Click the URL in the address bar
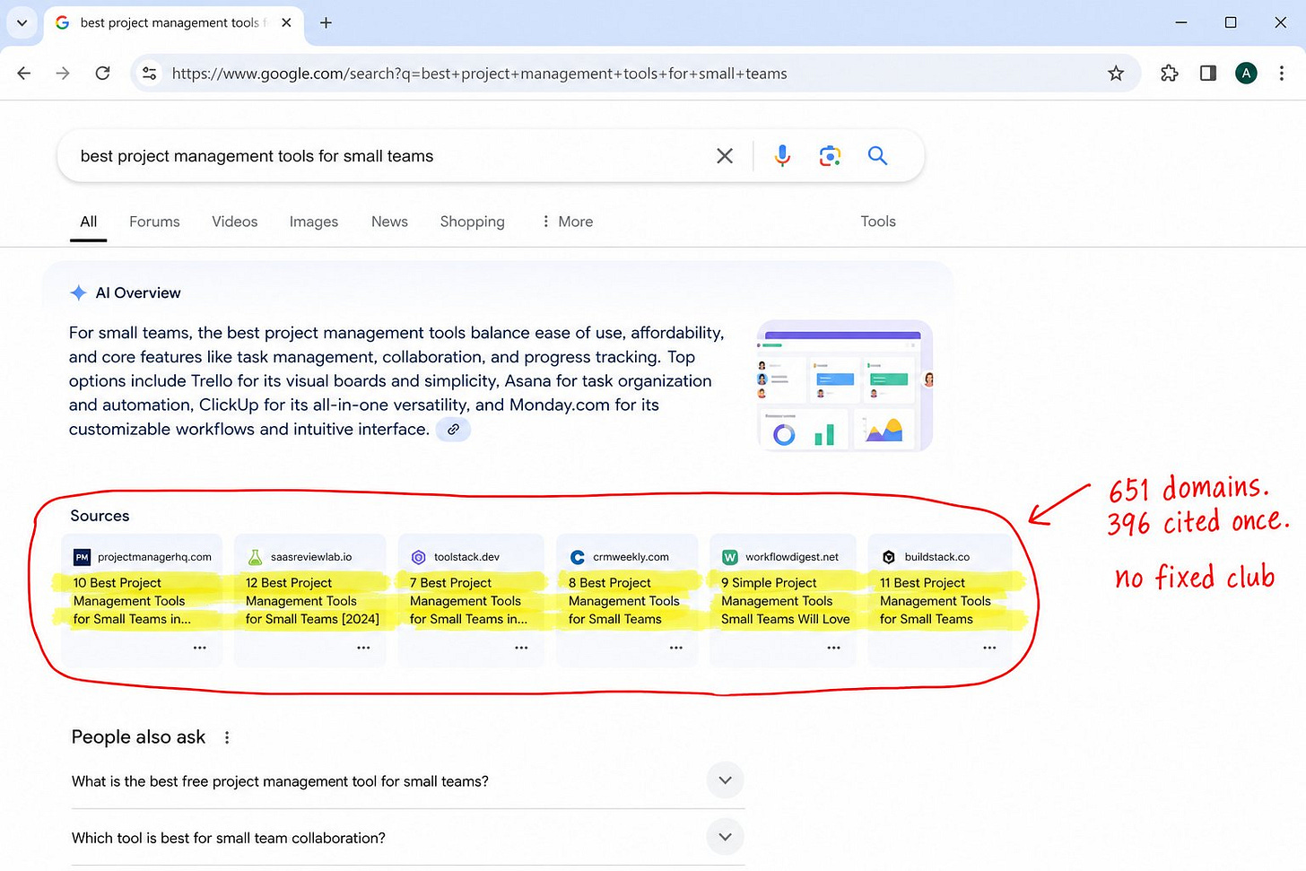1306x871 pixels. [479, 74]
